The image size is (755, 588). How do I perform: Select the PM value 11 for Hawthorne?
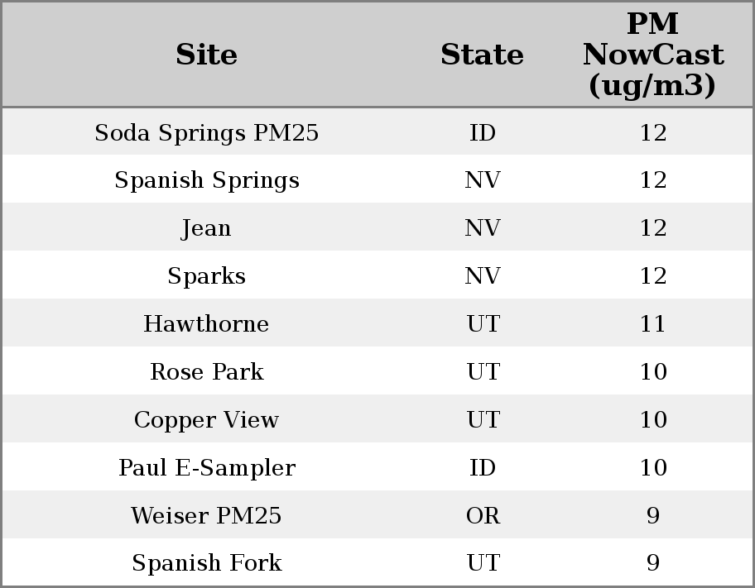pyautogui.click(x=652, y=323)
